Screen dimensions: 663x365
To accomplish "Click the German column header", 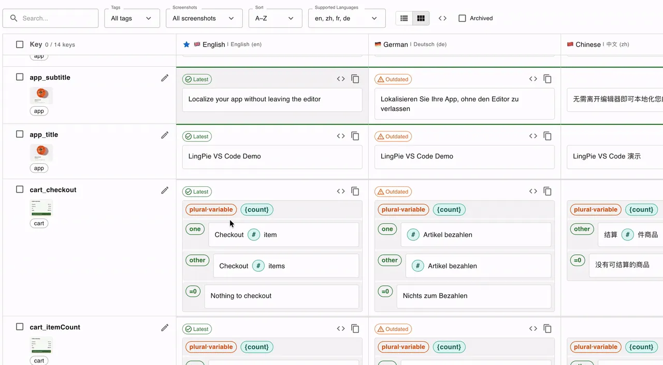I will 465,45.
